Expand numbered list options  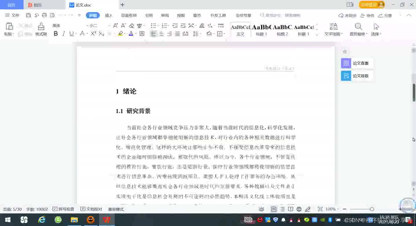169,26
